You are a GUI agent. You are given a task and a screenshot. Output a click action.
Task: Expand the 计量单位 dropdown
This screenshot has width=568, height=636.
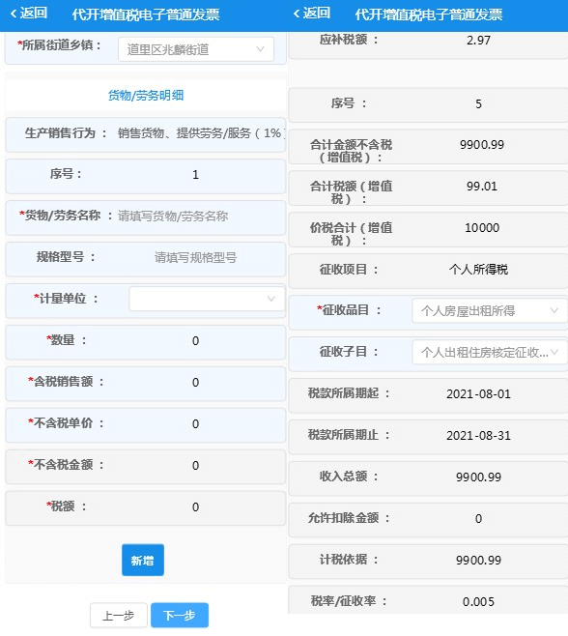coord(207,299)
